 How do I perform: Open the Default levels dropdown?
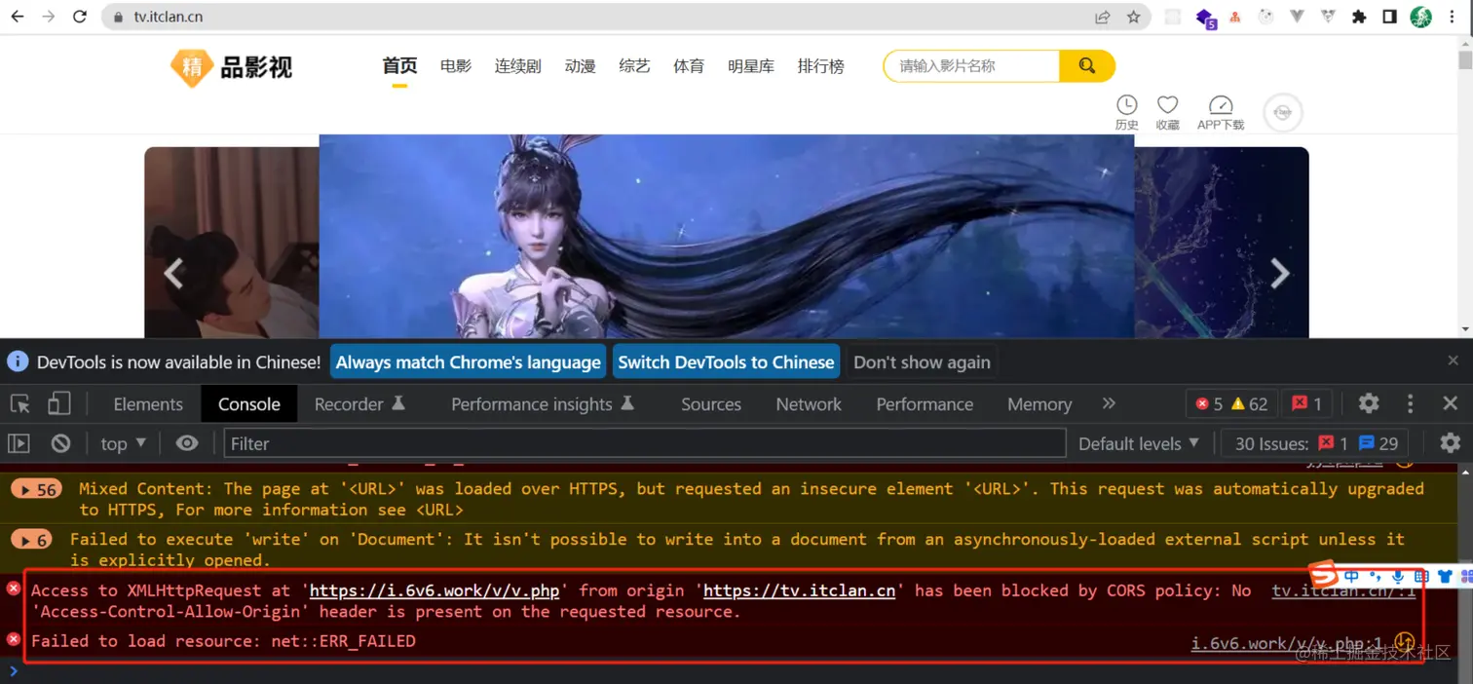point(1139,443)
